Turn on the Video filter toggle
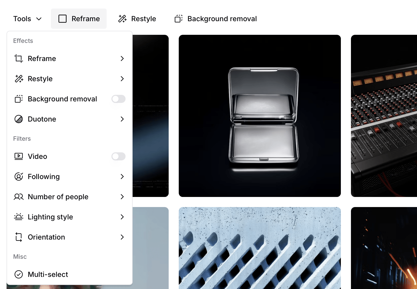 [118, 156]
